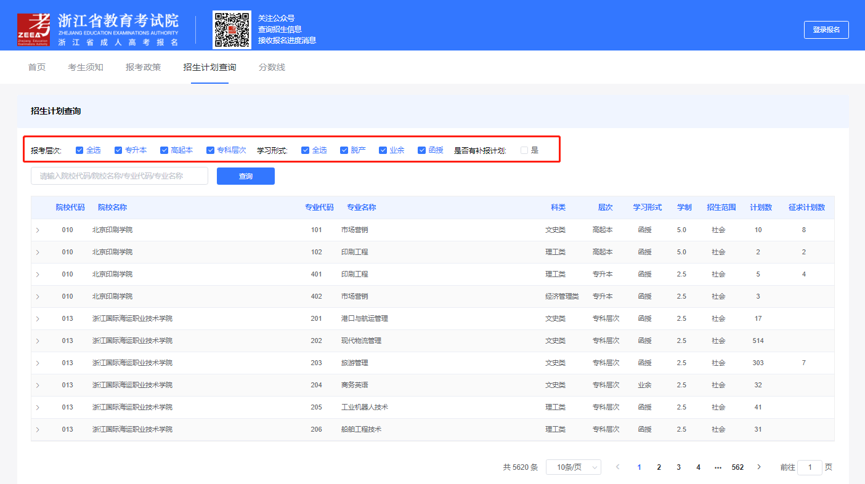Uncheck the 函授 checkbox

click(x=422, y=150)
